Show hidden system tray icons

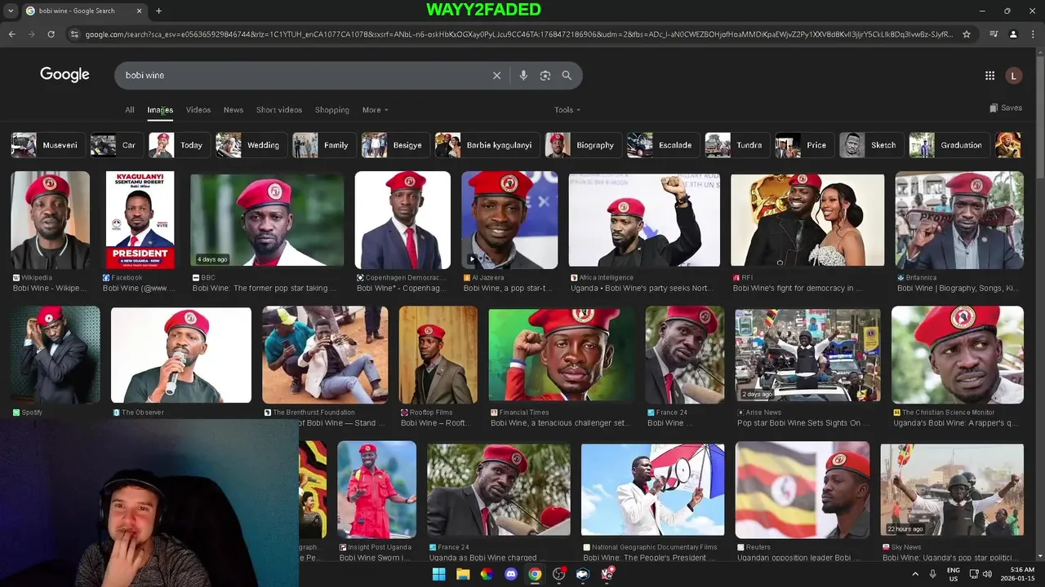pos(914,574)
